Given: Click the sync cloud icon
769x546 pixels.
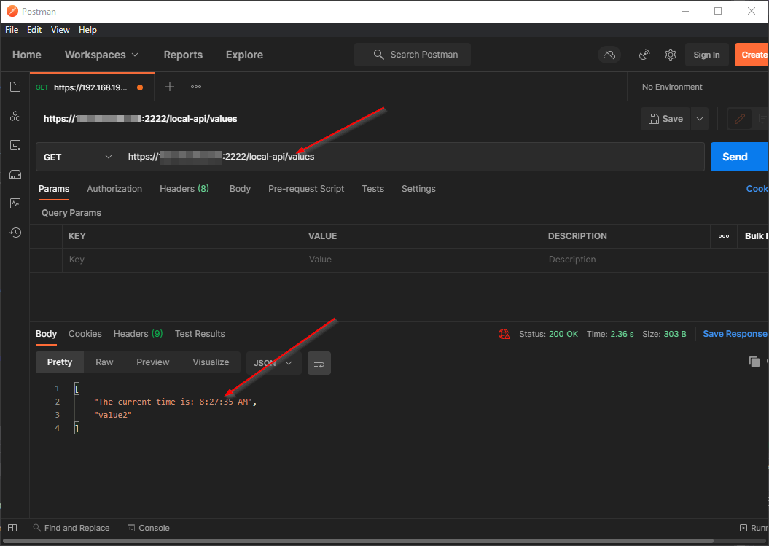Looking at the screenshot, I should click(x=609, y=55).
